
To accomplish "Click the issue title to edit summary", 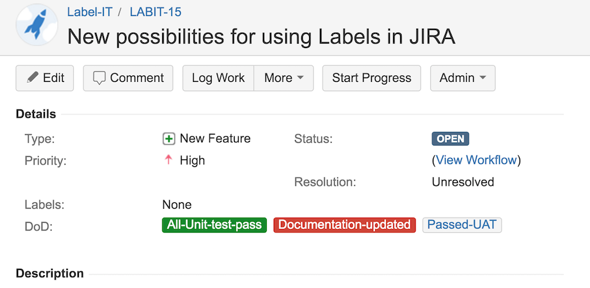I will point(261,36).
